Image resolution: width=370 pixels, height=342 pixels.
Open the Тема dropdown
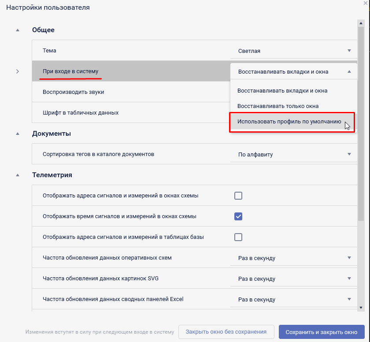[x=293, y=51]
